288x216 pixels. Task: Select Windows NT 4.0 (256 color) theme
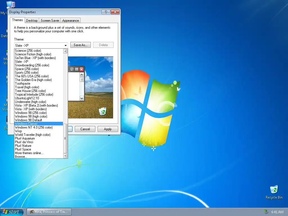(39, 127)
